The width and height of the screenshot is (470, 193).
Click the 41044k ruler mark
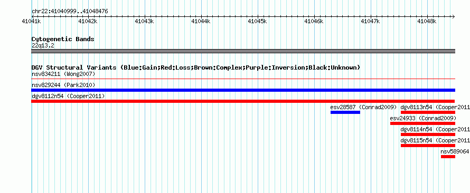pyautogui.click(x=201, y=21)
